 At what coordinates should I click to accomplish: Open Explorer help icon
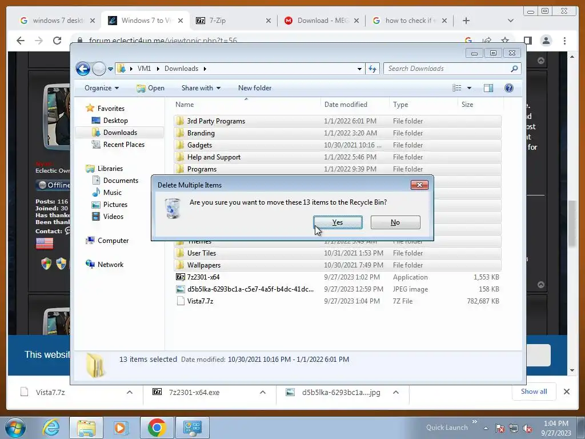509,88
